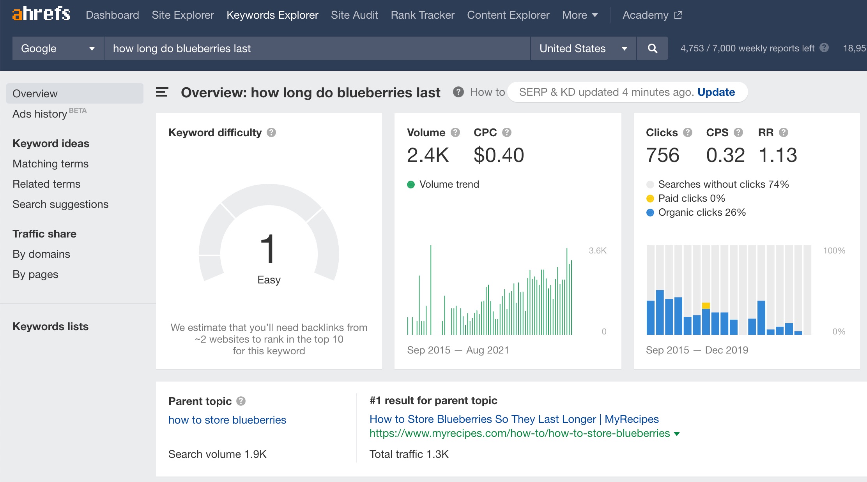The image size is (867, 482).
Task: Click the clicks distribution bar chart
Action: coord(729,290)
